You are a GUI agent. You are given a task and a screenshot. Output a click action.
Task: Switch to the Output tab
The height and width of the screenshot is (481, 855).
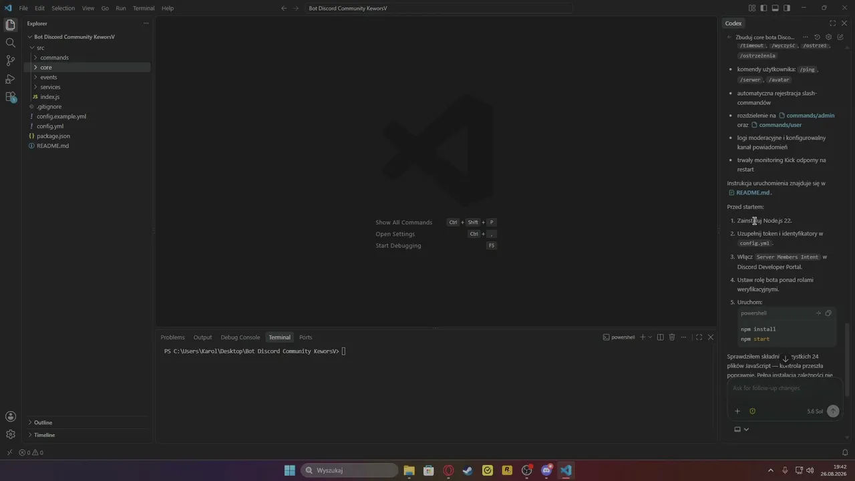pos(202,337)
